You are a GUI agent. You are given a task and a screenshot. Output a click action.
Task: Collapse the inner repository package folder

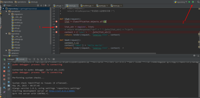[x=6, y=34]
